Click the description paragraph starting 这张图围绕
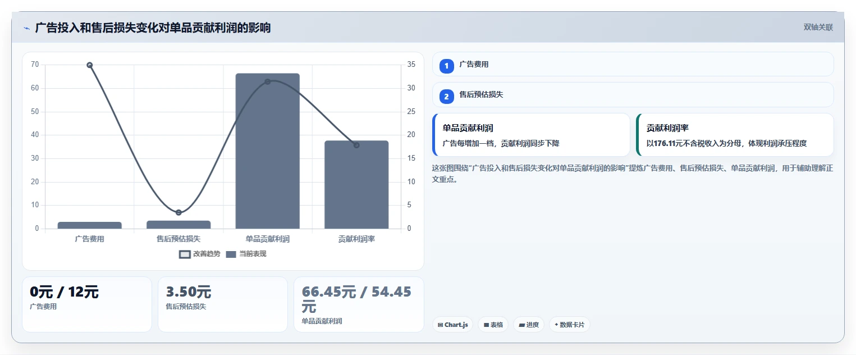 click(633, 174)
